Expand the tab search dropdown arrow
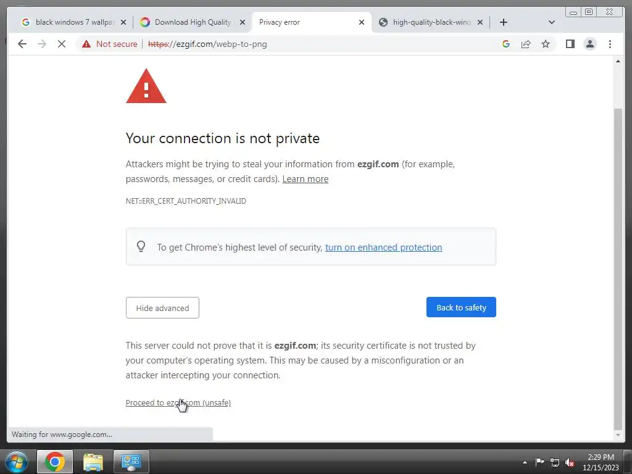This screenshot has width=632, height=474. [x=552, y=22]
